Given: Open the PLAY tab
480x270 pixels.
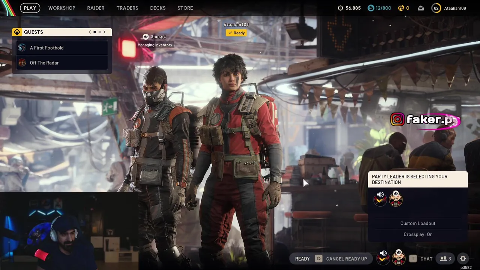Looking at the screenshot, I should pyautogui.click(x=30, y=8).
